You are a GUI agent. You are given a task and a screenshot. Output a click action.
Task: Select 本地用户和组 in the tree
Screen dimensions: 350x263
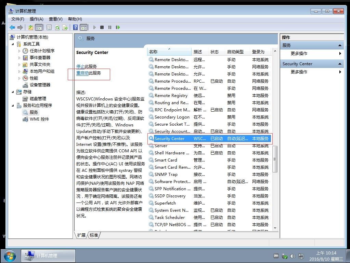tap(42, 71)
